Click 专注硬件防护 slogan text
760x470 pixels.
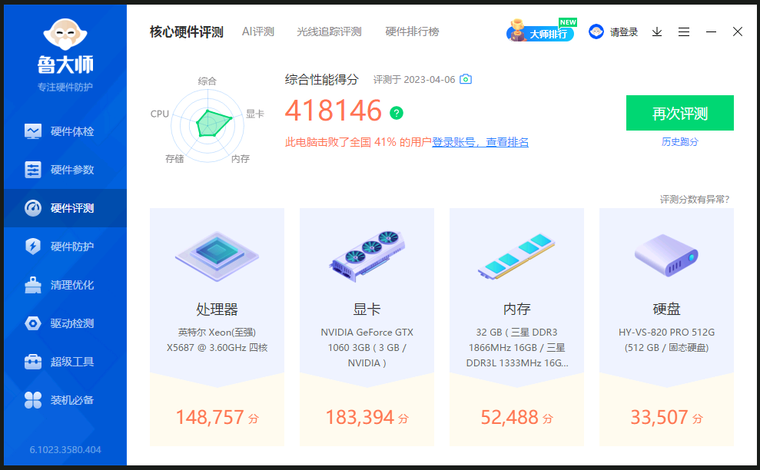(65, 88)
